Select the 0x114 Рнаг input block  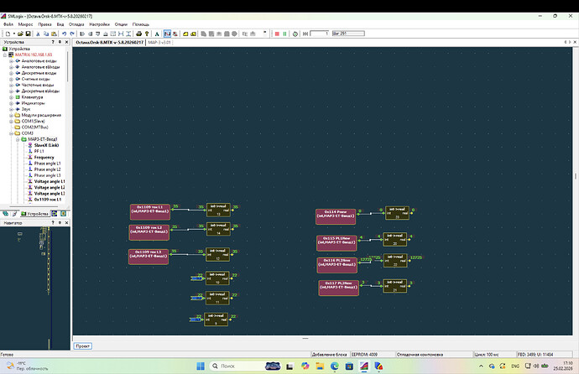point(336,216)
